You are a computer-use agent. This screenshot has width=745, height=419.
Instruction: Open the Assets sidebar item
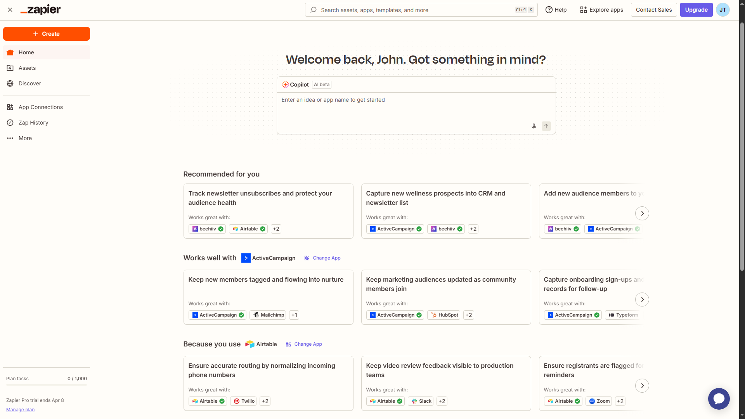(x=27, y=68)
